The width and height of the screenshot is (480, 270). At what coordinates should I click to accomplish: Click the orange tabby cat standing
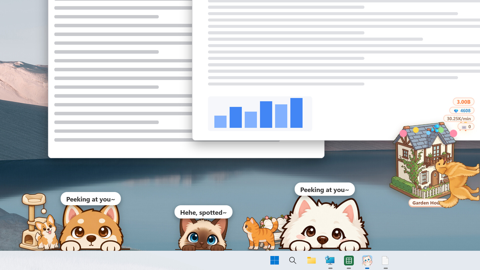coord(260,233)
